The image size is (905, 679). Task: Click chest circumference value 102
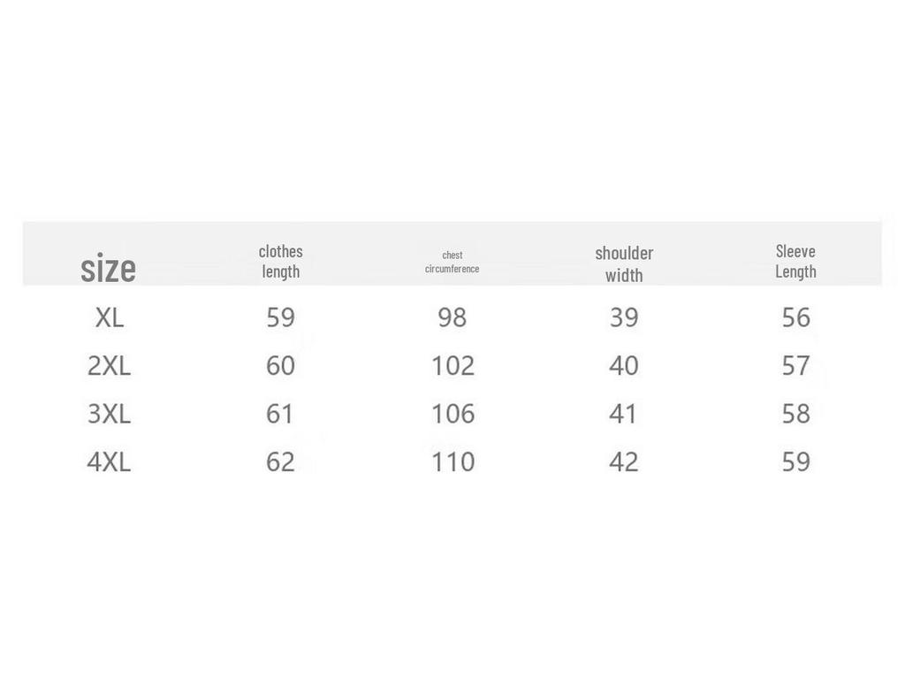coord(452,365)
